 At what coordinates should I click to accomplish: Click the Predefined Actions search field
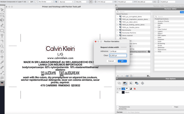169,17
